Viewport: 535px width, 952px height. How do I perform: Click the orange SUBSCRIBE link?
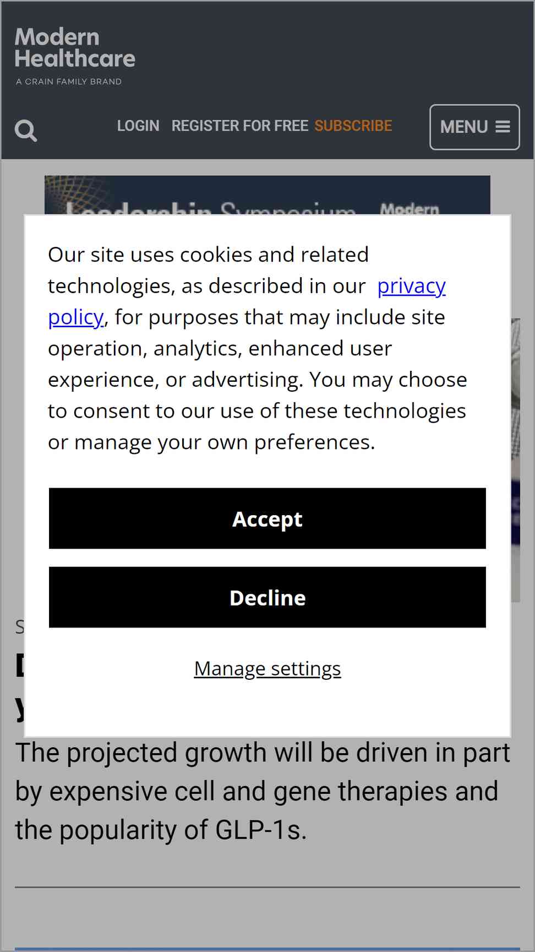pos(353,126)
